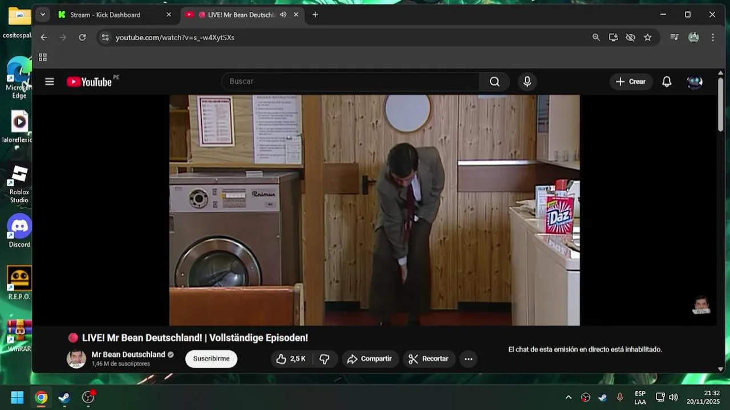The width and height of the screenshot is (730, 410).
Task: Close the Kick Dashboard tab
Action: point(168,15)
